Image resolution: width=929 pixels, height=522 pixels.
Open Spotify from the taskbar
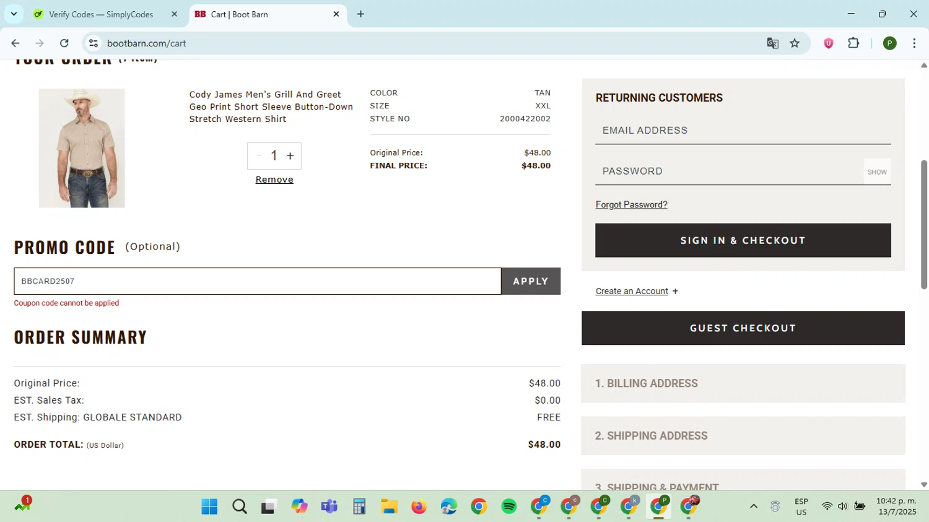(509, 507)
